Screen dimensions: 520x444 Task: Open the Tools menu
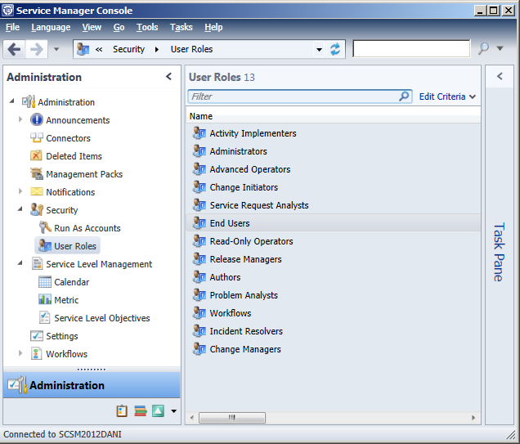point(147,27)
